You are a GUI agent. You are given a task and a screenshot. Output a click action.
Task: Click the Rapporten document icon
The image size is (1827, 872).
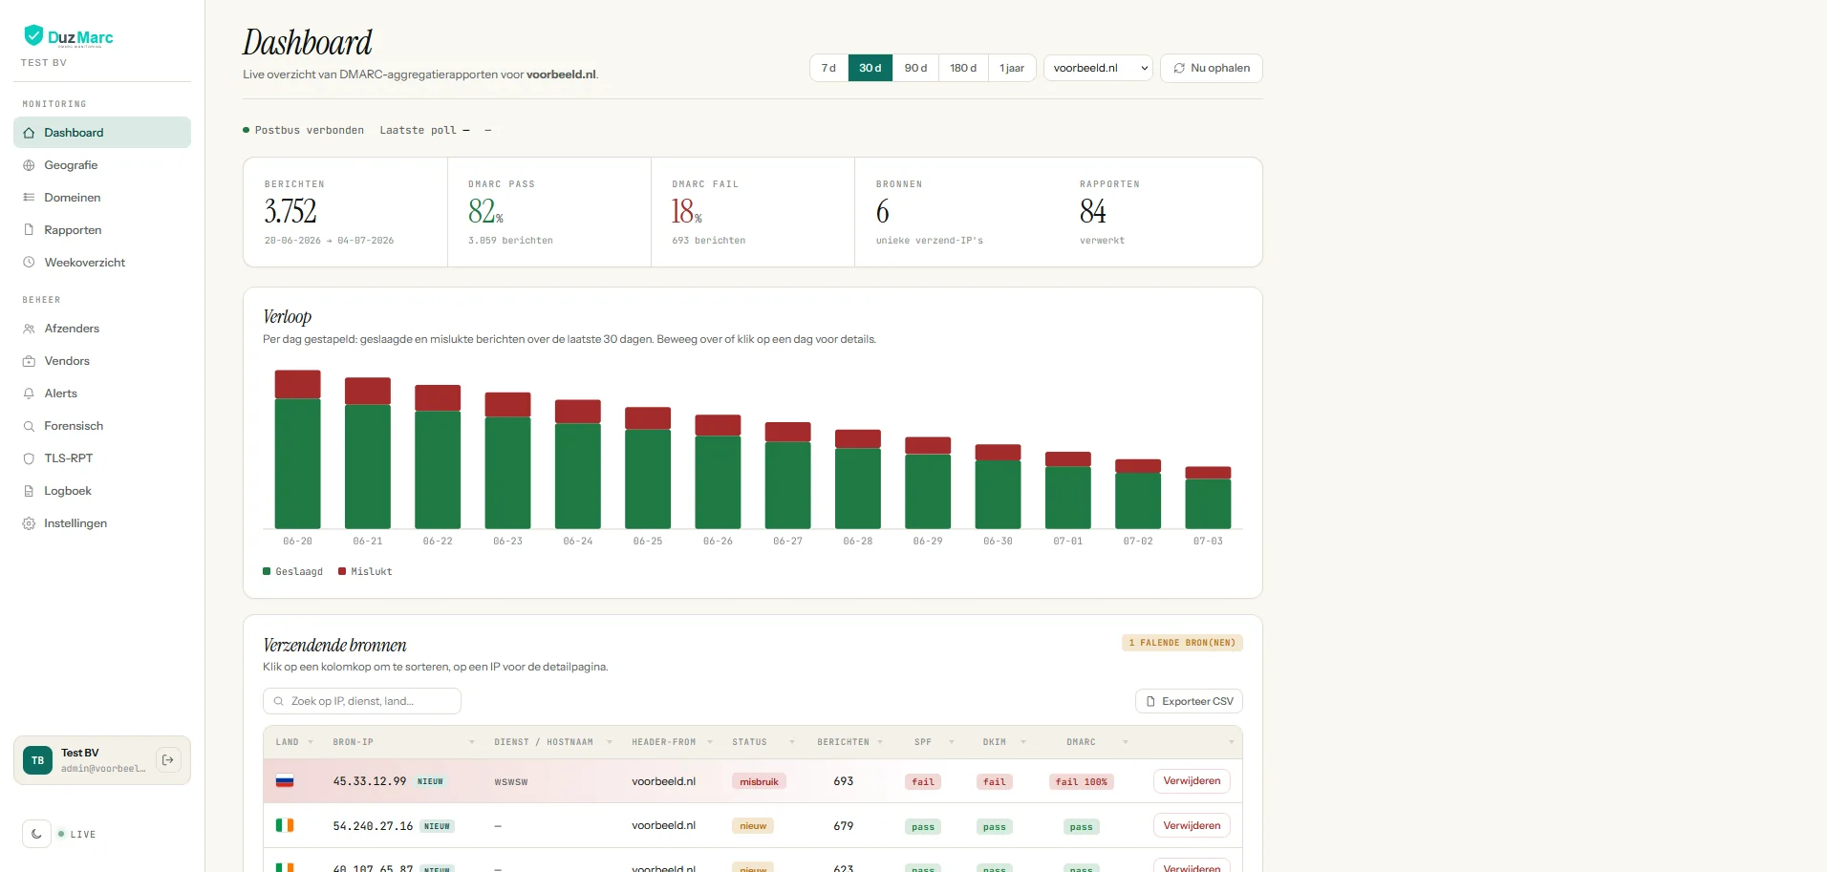[x=29, y=230]
